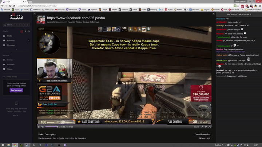Open the Steam bookmark
Viewport: 262px width, 147px height.
tap(133, 9)
